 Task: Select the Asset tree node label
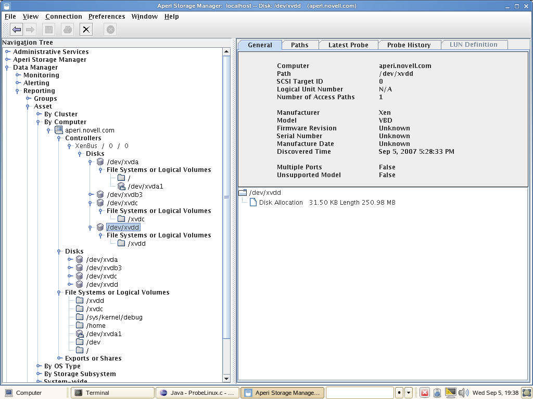[43, 106]
